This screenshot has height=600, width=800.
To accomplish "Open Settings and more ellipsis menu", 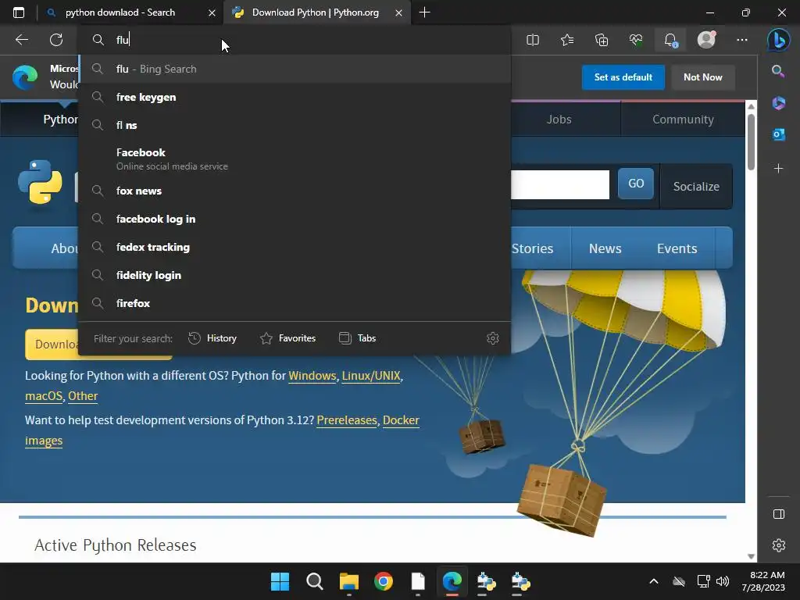I will coord(742,40).
